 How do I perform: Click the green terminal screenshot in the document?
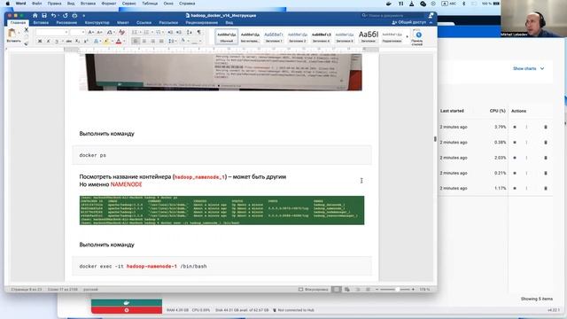(x=221, y=211)
